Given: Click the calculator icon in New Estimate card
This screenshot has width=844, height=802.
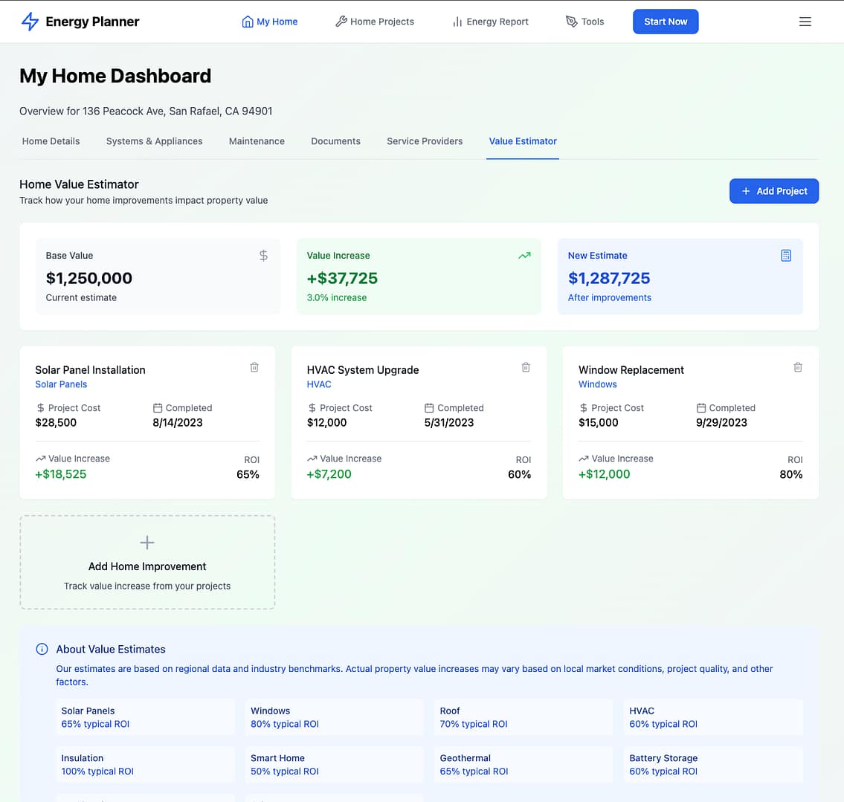Looking at the screenshot, I should pos(786,256).
